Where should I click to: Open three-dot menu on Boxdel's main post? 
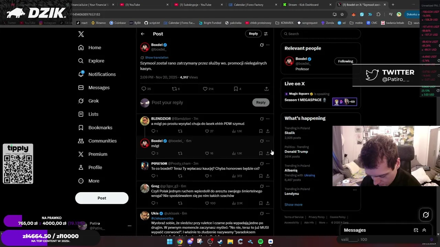(268, 45)
